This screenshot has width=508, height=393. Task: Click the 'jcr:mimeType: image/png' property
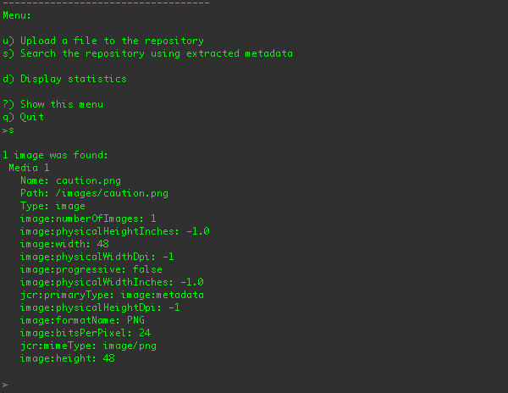pos(89,346)
